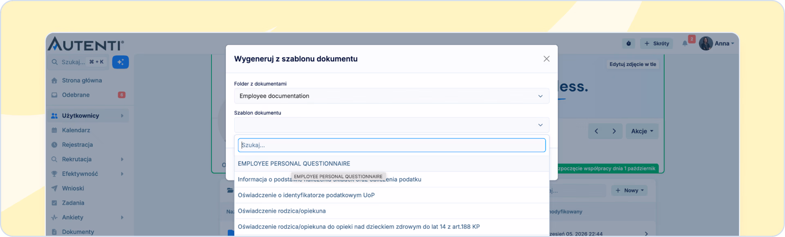Focus the Szukaj field in template list
785x237 pixels.
(x=391, y=145)
